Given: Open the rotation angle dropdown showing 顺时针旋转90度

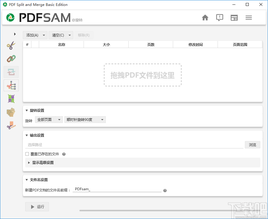Looking at the screenshot, I should (x=85, y=119).
